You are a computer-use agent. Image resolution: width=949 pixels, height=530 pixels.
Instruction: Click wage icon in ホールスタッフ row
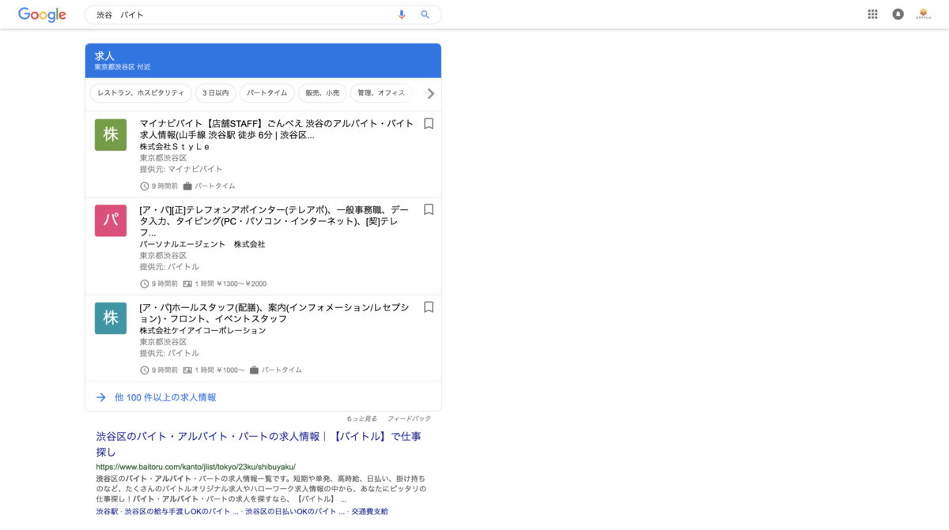coord(187,370)
